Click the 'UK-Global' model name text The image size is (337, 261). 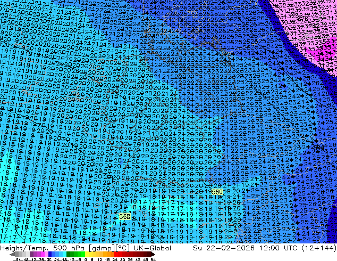point(153,248)
